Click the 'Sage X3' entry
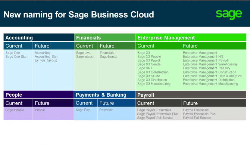Viewport: 250px width, 146px height. [144, 53]
